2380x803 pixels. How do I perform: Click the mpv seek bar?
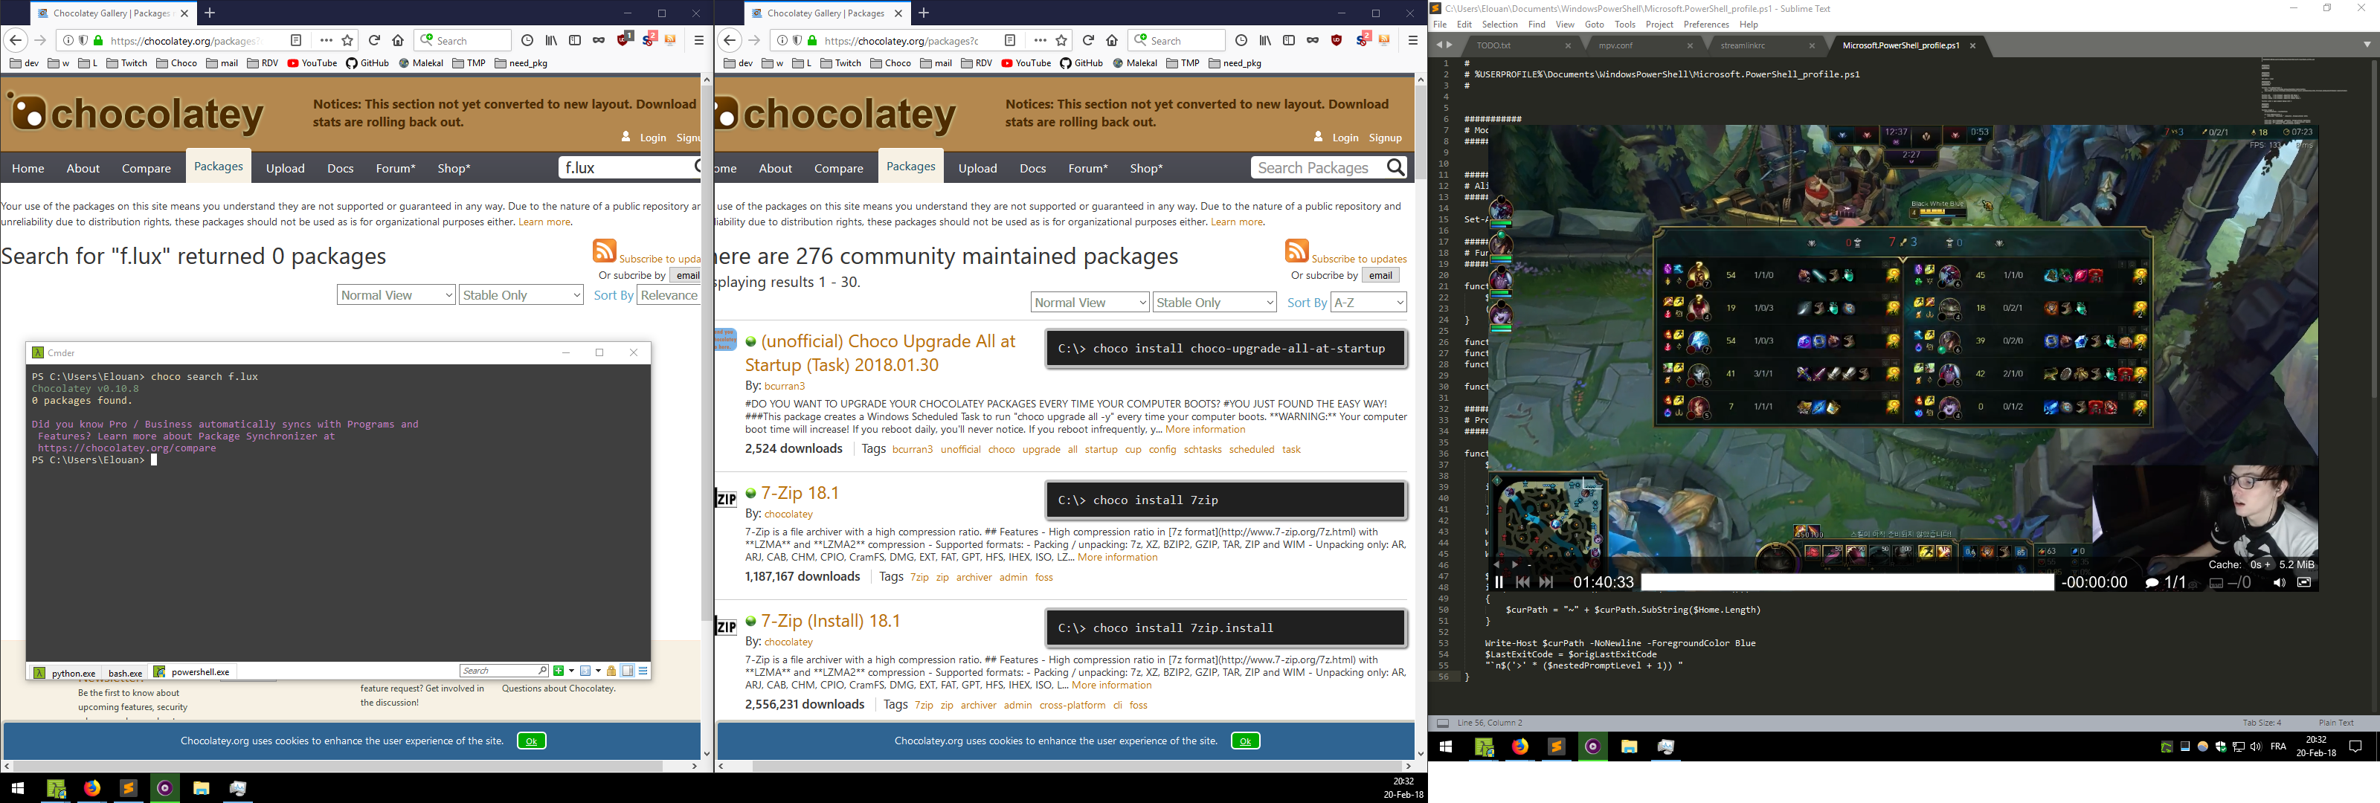tap(1847, 582)
